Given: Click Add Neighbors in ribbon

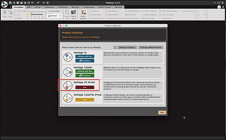Looking at the screenshot, I should point(133,11).
